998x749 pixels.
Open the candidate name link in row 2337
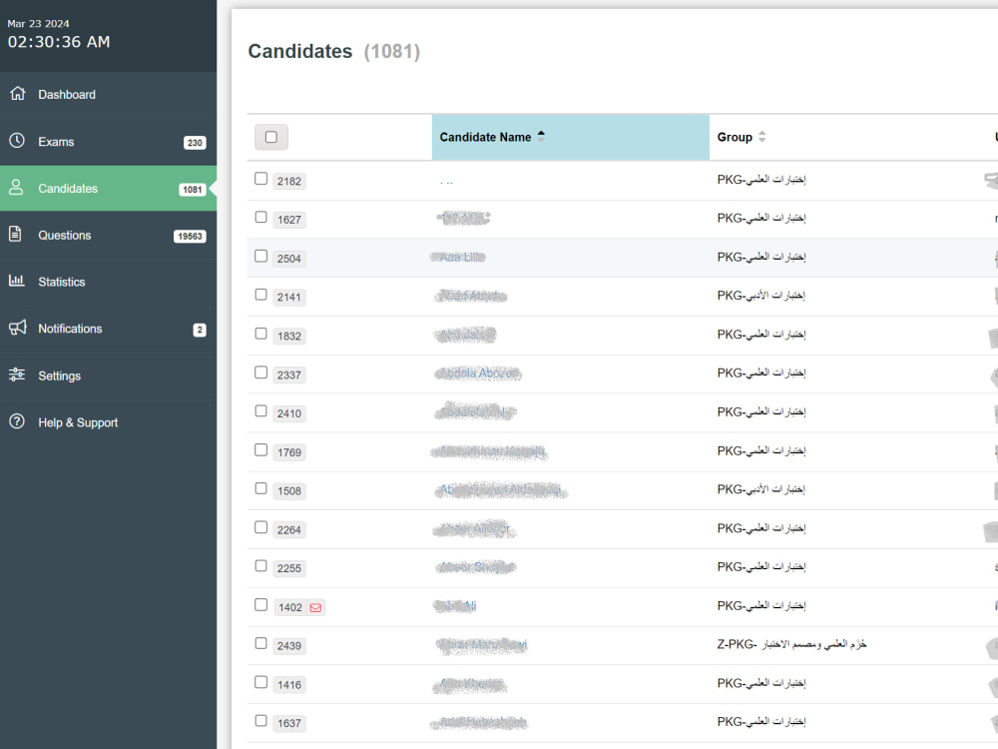click(478, 374)
